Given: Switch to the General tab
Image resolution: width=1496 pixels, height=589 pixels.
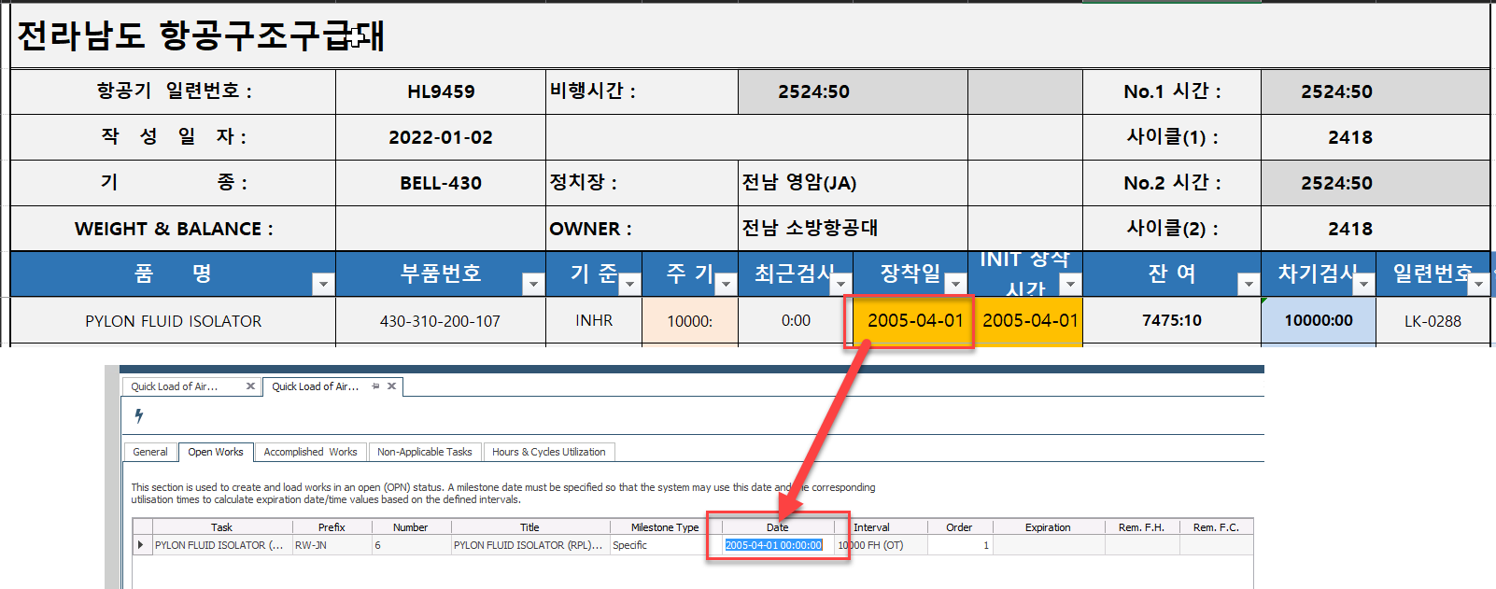Looking at the screenshot, I should (150, 452).
